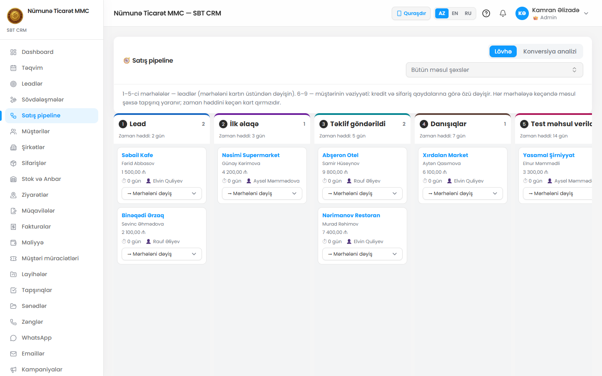Open Layihələr in the sidebar

coord(52,274)
